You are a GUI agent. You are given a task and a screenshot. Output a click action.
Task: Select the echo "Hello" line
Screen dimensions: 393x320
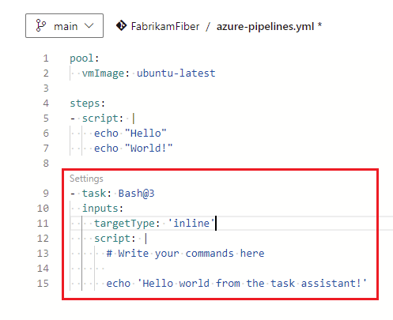pyautogui.click(x=130, y=134)
